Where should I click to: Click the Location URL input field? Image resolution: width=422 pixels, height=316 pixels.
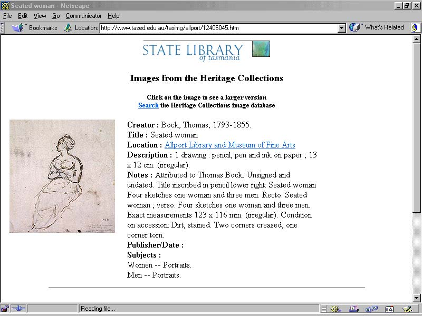[x=219, y=28]
